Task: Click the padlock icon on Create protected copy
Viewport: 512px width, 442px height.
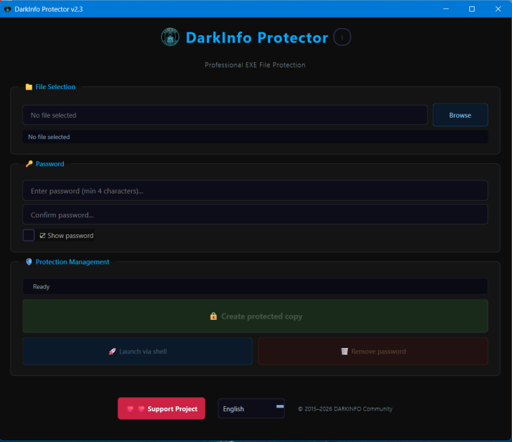Action: click(x=213, y=316)
